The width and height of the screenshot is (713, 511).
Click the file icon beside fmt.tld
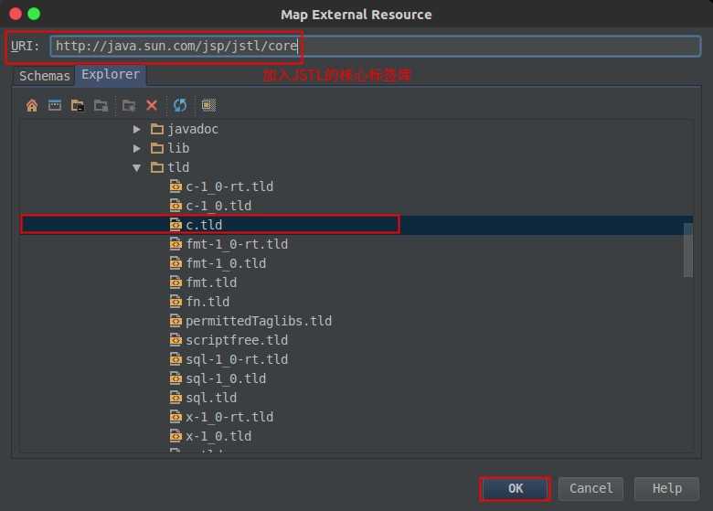(176, 282)
